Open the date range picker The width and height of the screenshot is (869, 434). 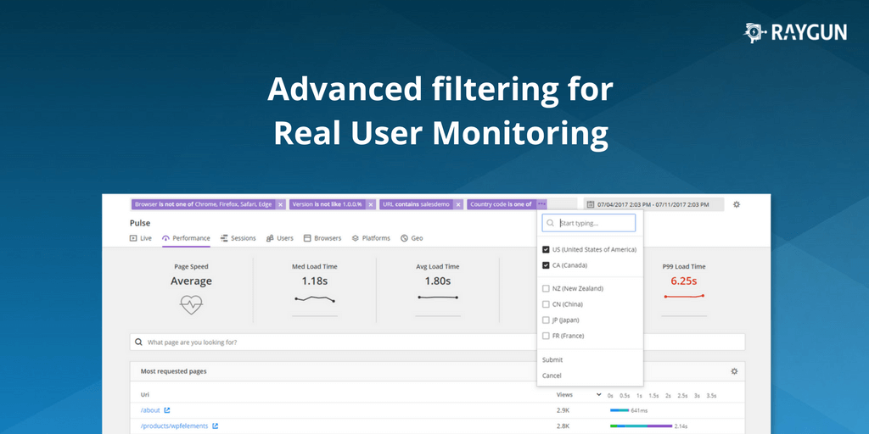point(653,204)
